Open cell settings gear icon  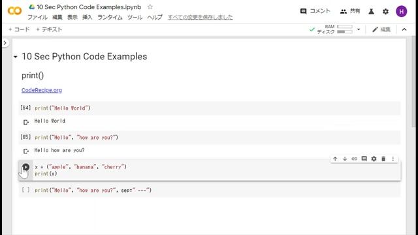point(374,159)
